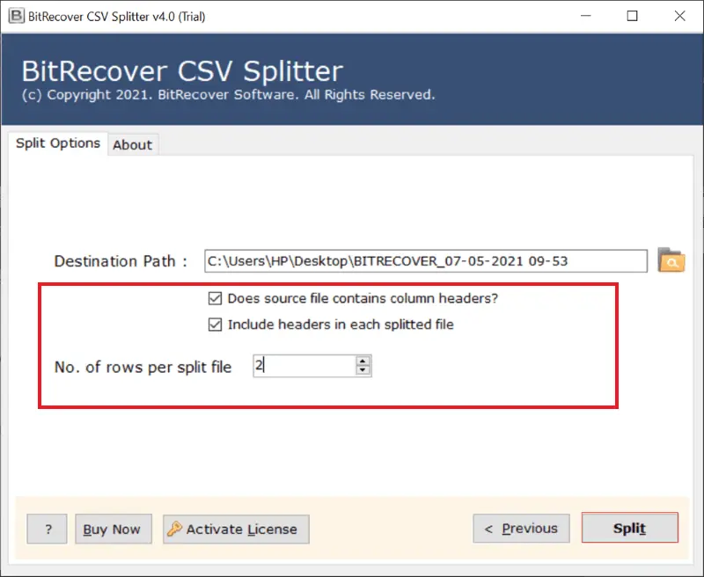Select the Split Options tab
The height and width of the screenshot is (577, 704).
pos(57,142)
